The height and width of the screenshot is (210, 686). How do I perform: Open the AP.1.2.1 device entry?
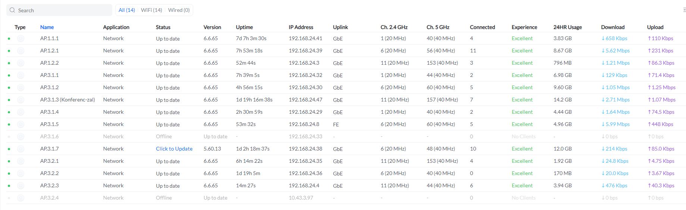[x=49, y=51]
